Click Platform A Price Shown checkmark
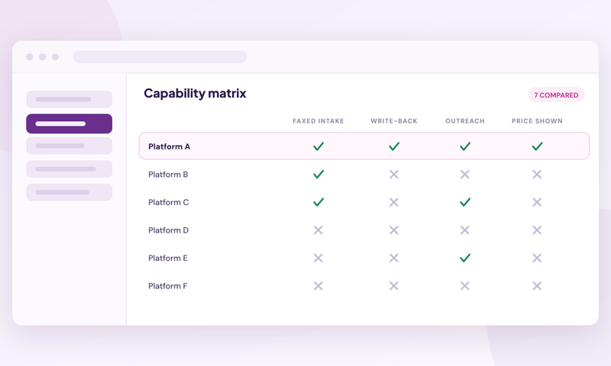This screenshot has height=366, width=611. tap(537, 146)
